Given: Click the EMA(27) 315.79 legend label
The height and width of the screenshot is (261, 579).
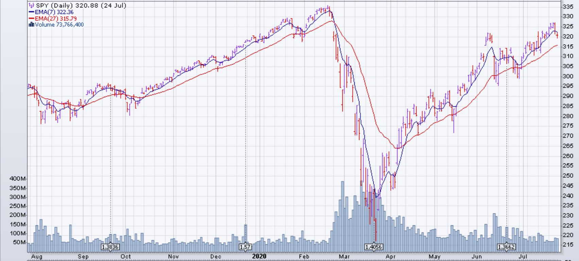Looking at the screenshot, I should [55, 18].
